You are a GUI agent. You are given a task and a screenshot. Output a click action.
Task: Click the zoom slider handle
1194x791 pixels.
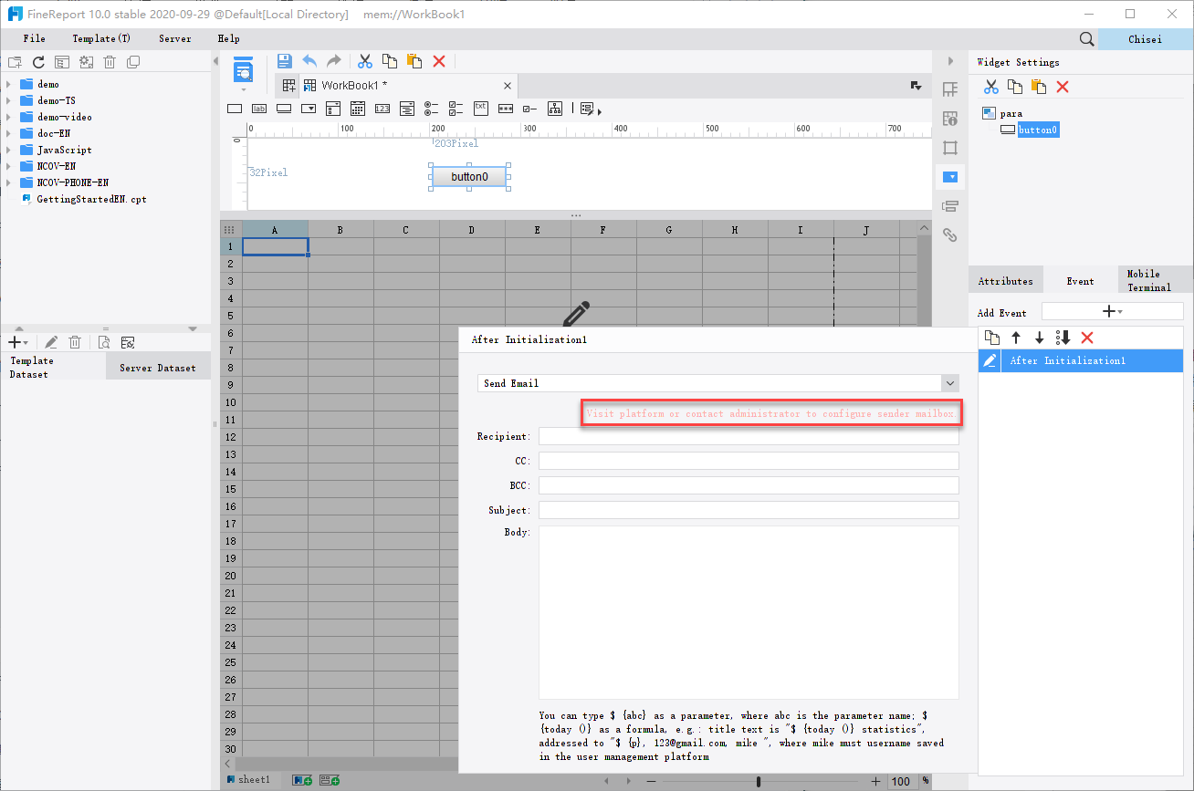759,781
